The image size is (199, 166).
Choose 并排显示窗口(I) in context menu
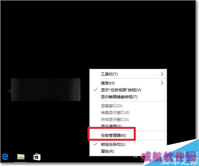tap(128, 120)
